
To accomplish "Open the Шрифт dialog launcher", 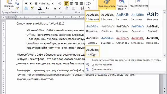I will click(x=61, y=13).
